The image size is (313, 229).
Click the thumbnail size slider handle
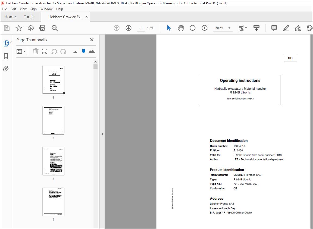[x=83, y=51]
